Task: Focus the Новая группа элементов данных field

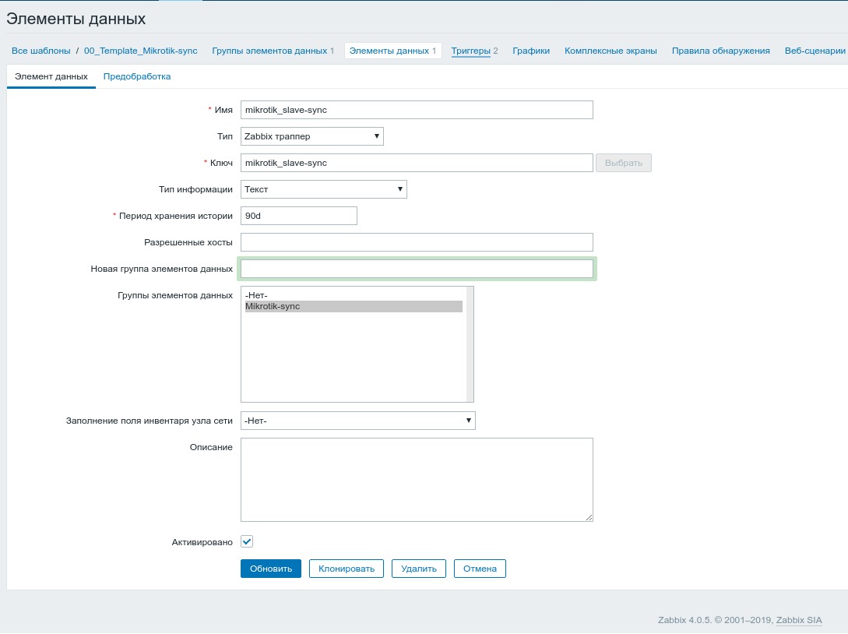Action: coord(417,269)
